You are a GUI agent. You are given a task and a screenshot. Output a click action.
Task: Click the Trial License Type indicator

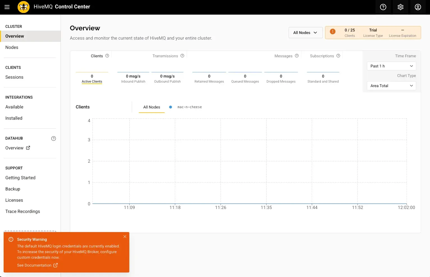pos(373,33)
